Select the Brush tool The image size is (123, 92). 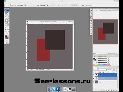[x=8, y=19]
